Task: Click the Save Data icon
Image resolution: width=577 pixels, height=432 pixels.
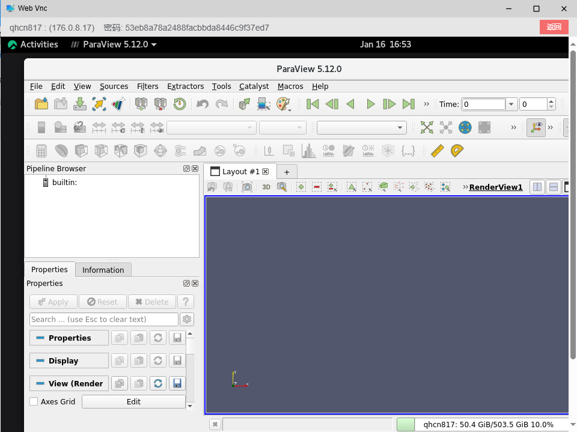Action: [61, 104]
